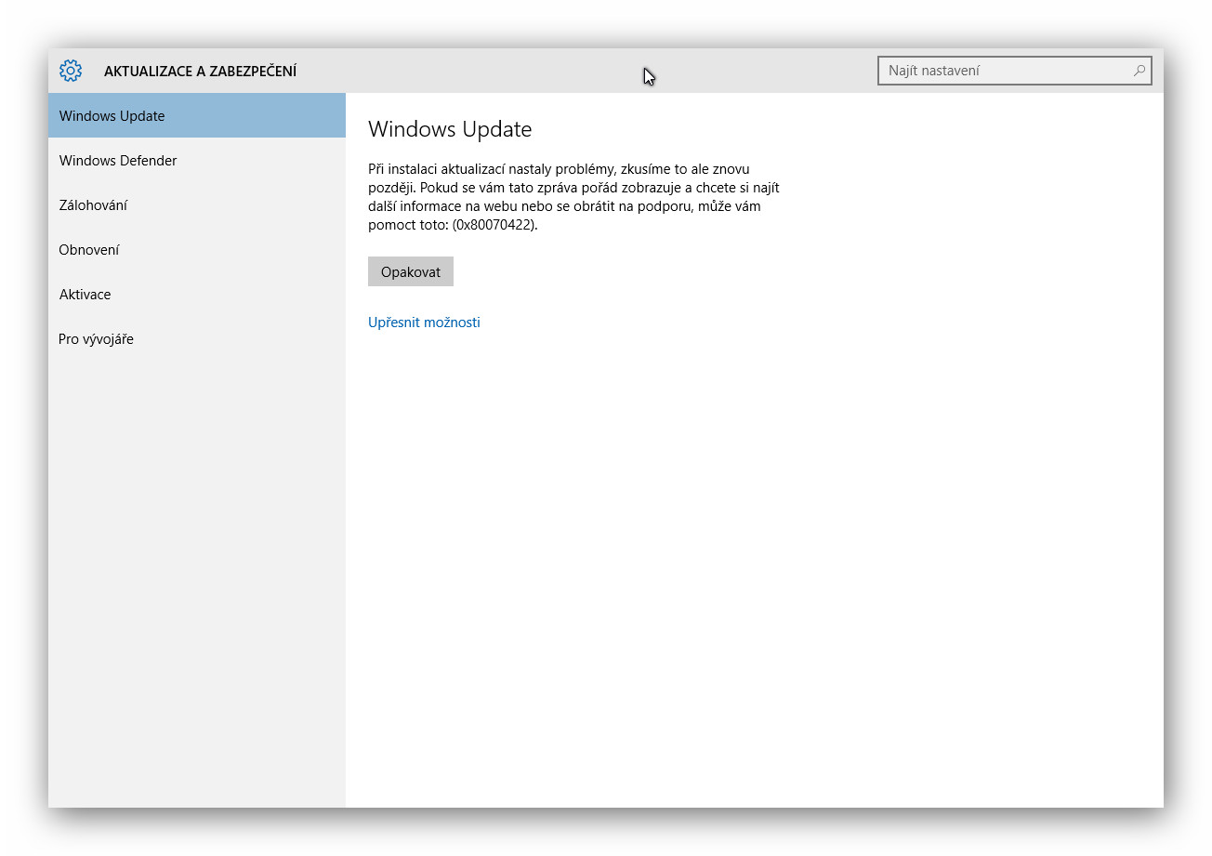Click the AKTUALIZACE A ZABEZPEČENÍ title

point(200,71)
